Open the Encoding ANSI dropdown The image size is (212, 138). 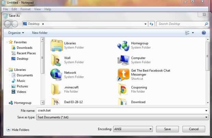(x=133, y=129)
